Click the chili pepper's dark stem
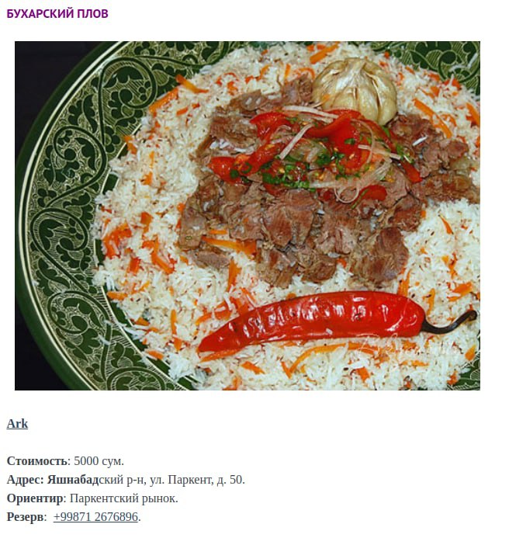 (x=451, y=325)
